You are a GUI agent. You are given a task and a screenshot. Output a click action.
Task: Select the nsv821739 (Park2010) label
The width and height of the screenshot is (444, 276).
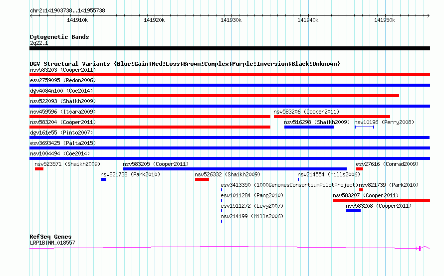click(x=389, y=185)
